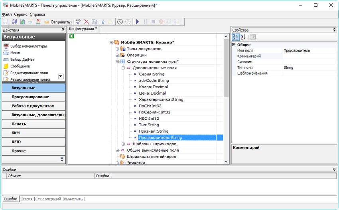Open the Визуальные action group
This screenshot has height=210, width=339.
[34, 88]
